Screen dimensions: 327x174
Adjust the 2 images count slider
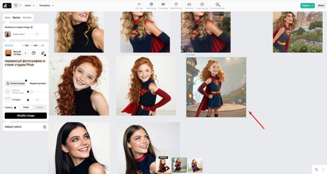pos(37,100)
